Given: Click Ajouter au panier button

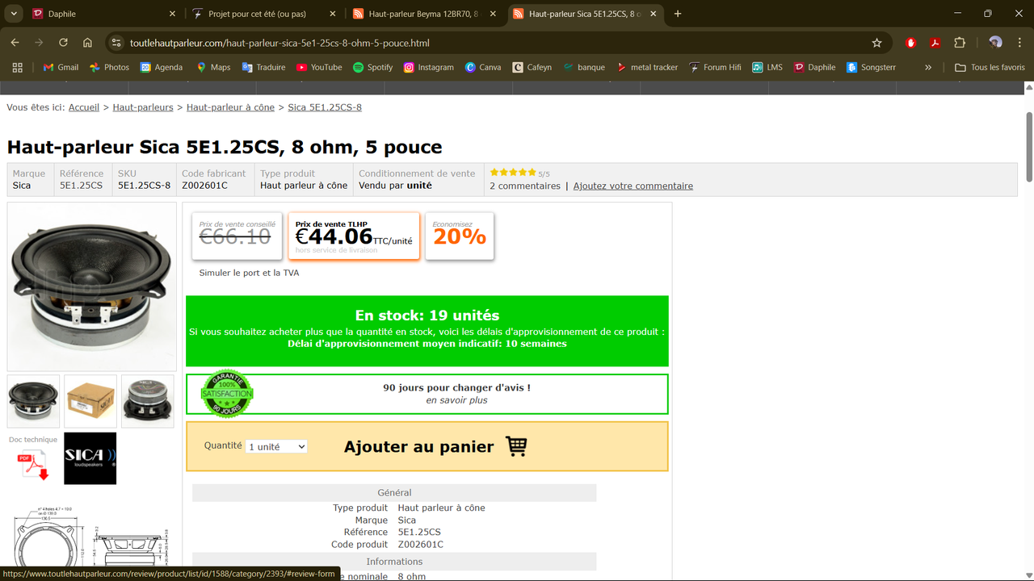Looking at the screenshot, I should coord(427,446).
